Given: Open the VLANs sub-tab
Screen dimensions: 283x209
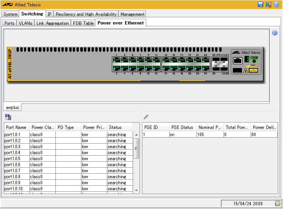Looking at the screenshot, I should (26, 23).
